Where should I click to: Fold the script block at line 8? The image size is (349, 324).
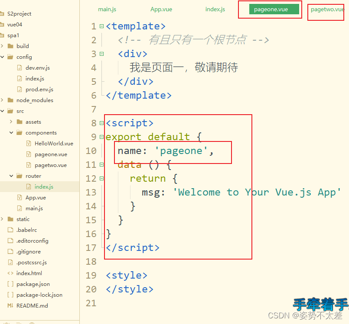pos(102,123)
